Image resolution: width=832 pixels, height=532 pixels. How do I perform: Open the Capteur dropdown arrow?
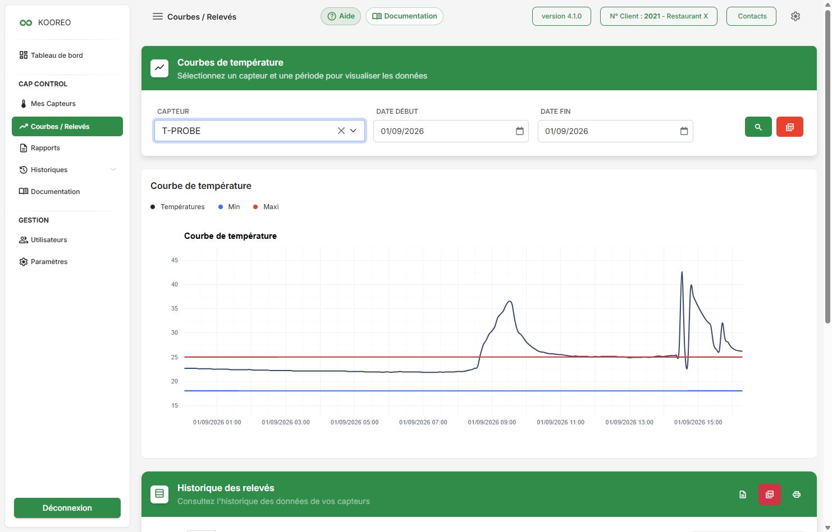pyautogui.click(x=353, y=131)
